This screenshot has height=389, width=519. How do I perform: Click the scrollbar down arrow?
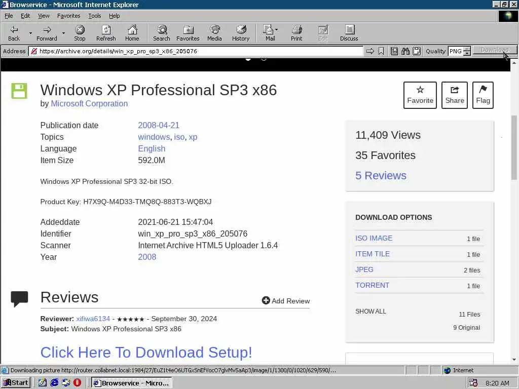[x=514, y=360]
